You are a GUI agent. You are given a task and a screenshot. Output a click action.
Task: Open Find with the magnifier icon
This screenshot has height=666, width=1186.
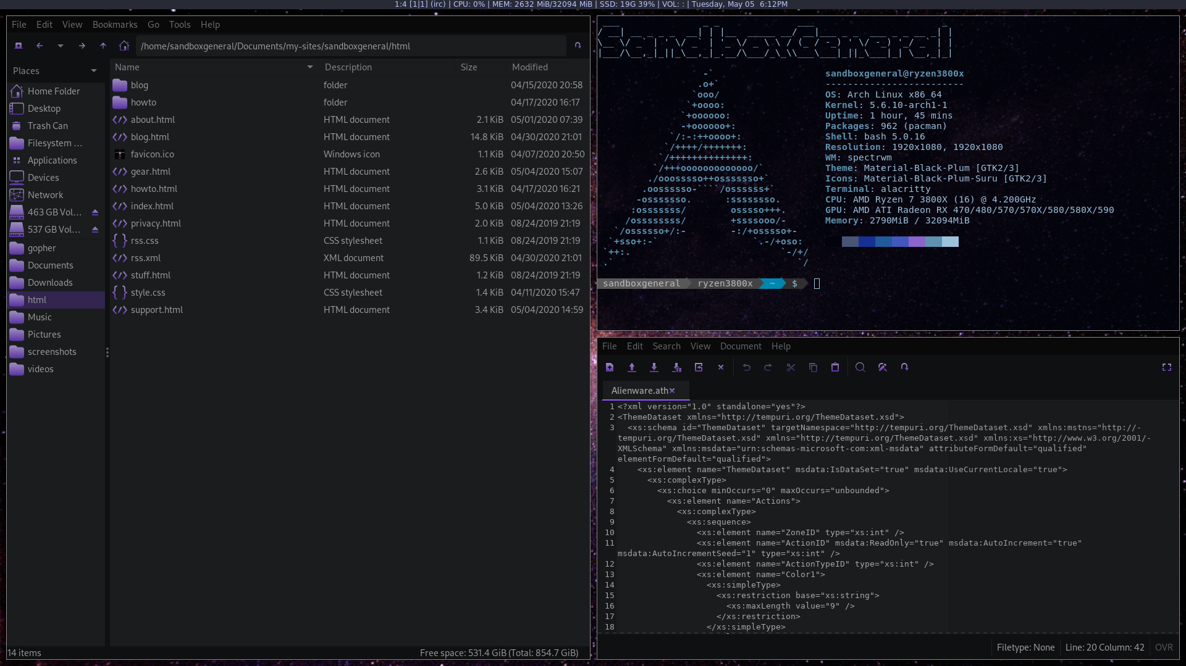pos(860,367)
